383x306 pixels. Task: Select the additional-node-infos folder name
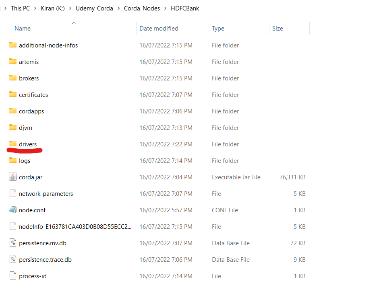click(48, 45)
